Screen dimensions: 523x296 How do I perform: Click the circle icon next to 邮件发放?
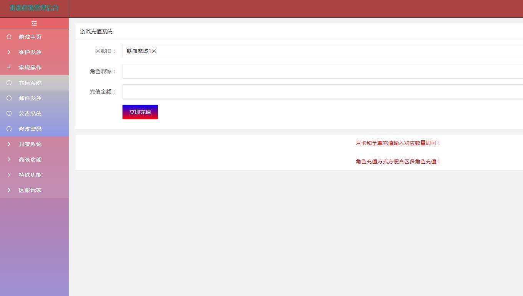coord(9,98)
